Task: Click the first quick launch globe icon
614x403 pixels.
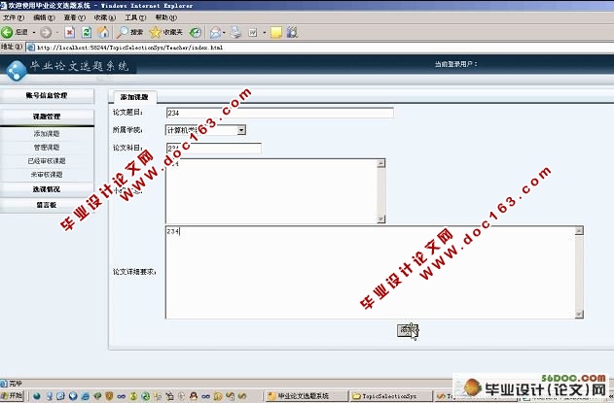Action: [x=37, y=396]
